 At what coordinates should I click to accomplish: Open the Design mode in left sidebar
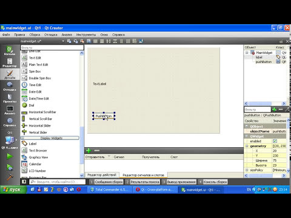10,74
